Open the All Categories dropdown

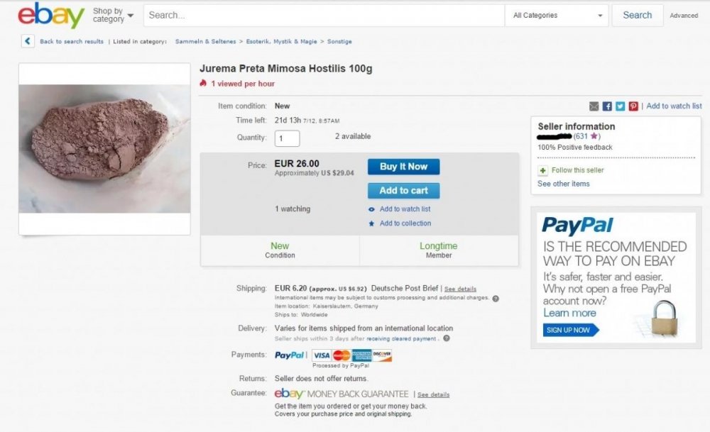point(557,16)
